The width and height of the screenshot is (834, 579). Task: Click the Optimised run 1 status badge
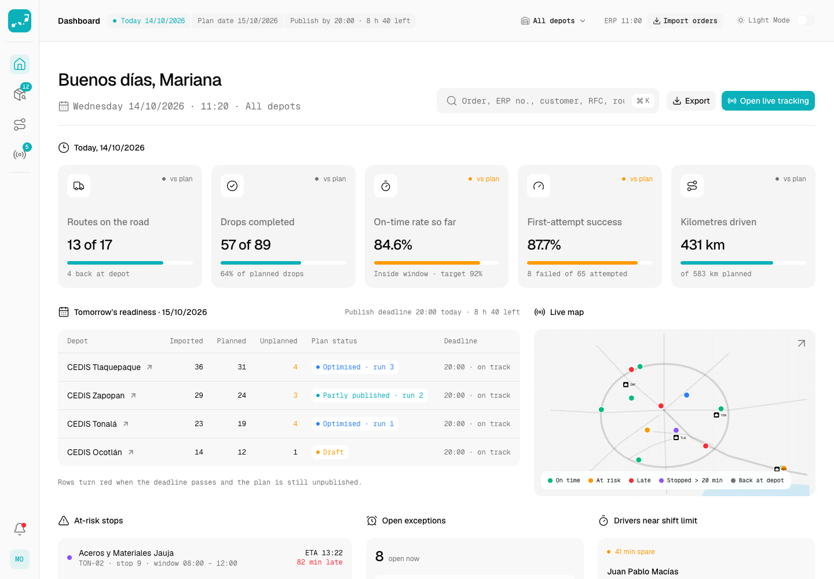tap(355, 424)
